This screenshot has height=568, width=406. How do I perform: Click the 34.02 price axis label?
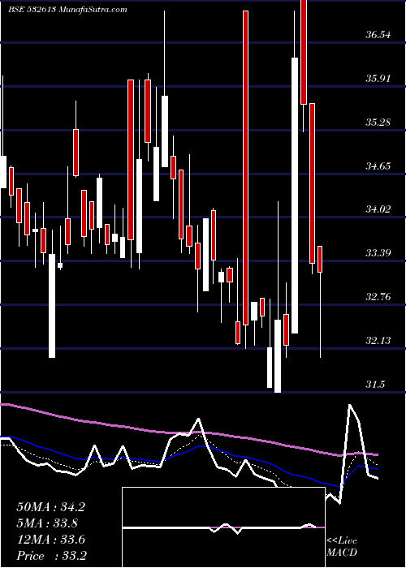click(x=378, y=209)
